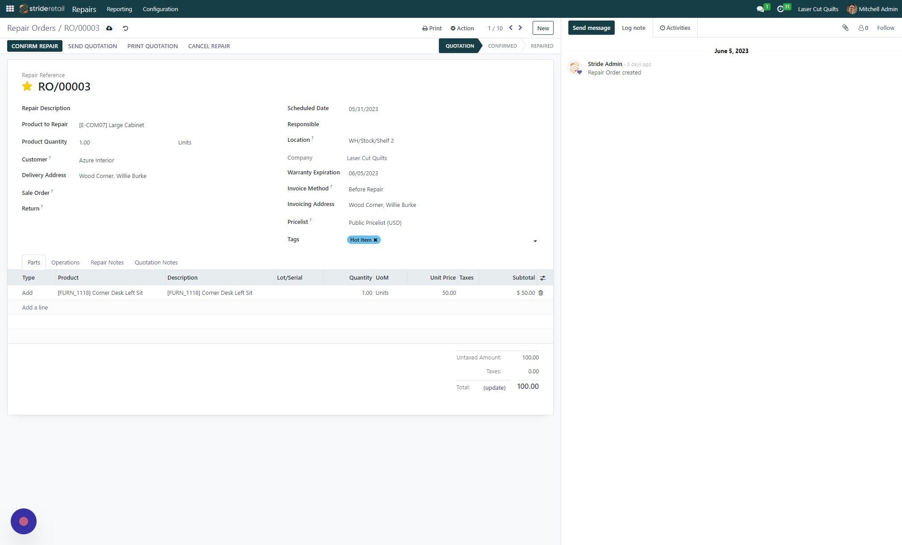The width and height of the screenshot is (902, 545).
Task: Toggle the favorite star on RO/00003
Action: pos(27,86)
